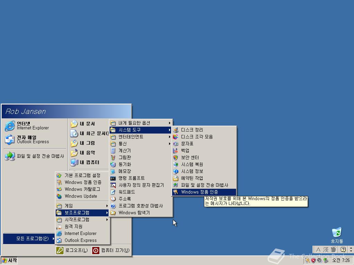Open 메모장 notepad icon
354x265 pixels.
tap(113, 171)
